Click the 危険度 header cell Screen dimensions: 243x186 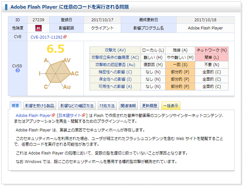(18, 28)
